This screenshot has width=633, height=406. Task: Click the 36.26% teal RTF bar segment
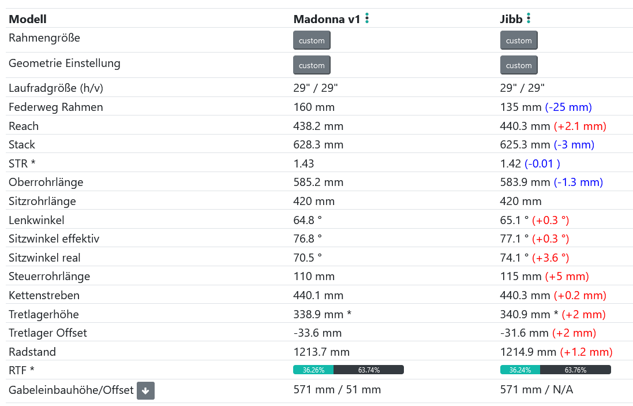pyautogui.click(x=313, y=370)
